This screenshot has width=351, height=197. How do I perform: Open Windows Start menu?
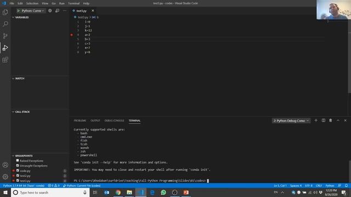point(5,192)
